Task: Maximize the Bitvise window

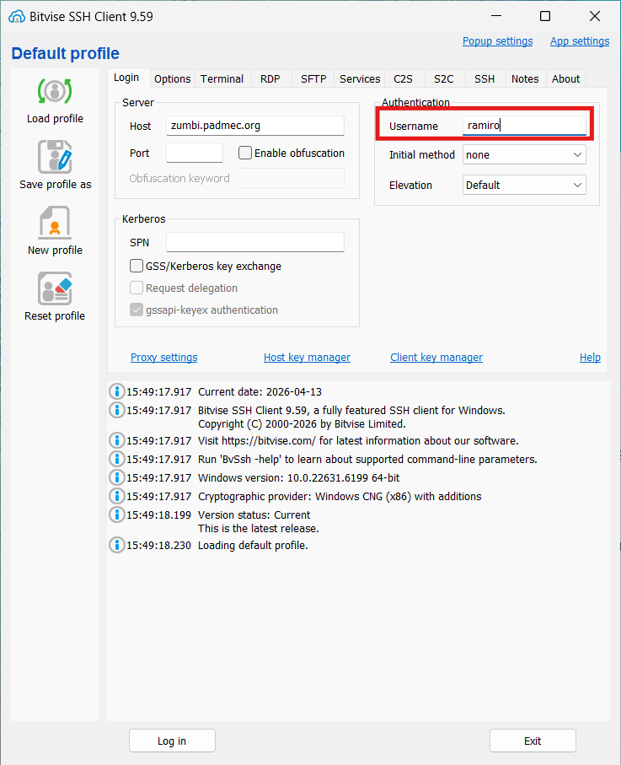Action: [x=545, y=16]
